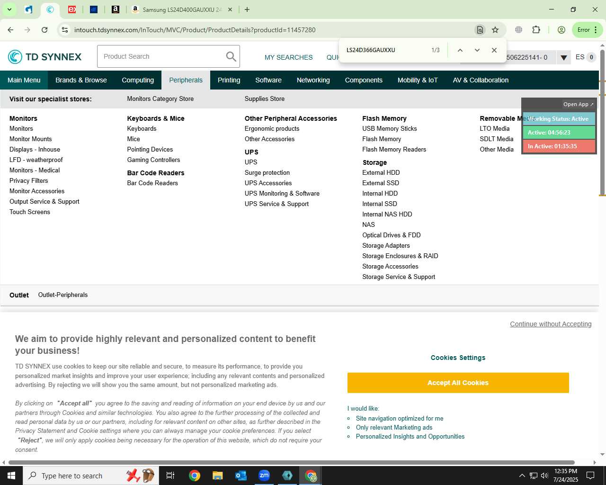Reload the page
This screenshot has width=606, height=485.
(45, 30)
